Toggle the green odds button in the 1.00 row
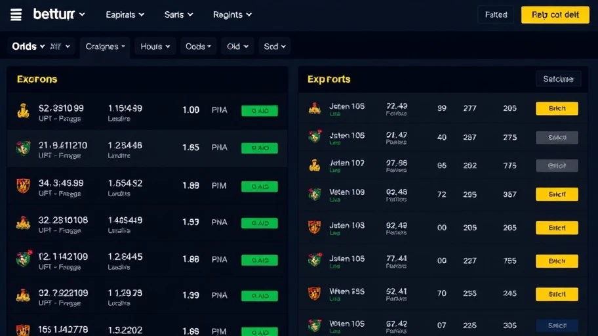Screen dimensions: 598x336 259,111
